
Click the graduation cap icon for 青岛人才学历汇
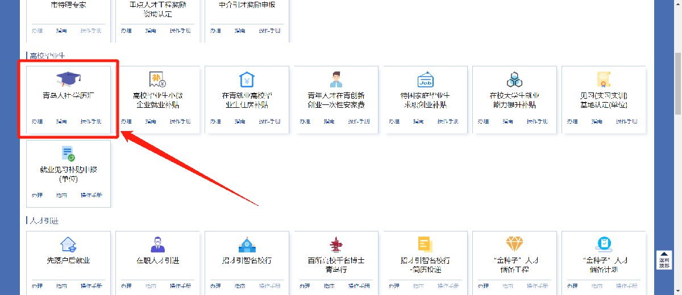click(69, 79)
